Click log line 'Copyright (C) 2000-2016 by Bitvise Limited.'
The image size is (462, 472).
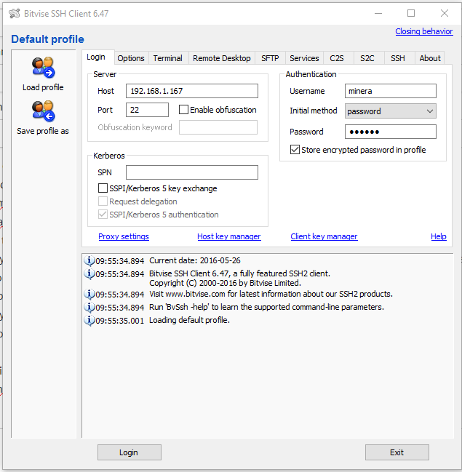click(226, 283)
